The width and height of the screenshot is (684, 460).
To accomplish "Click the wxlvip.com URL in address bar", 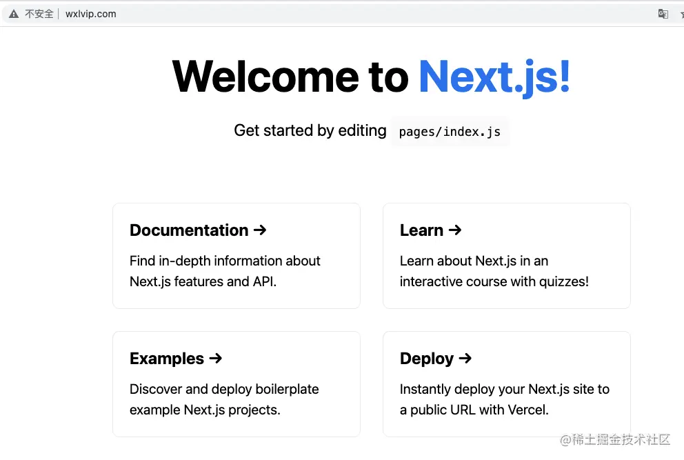I will pos(91,14).
